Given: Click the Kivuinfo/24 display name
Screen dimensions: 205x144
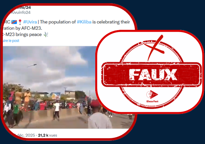Looking at the screenshot, I should click(x=22, y=7).
